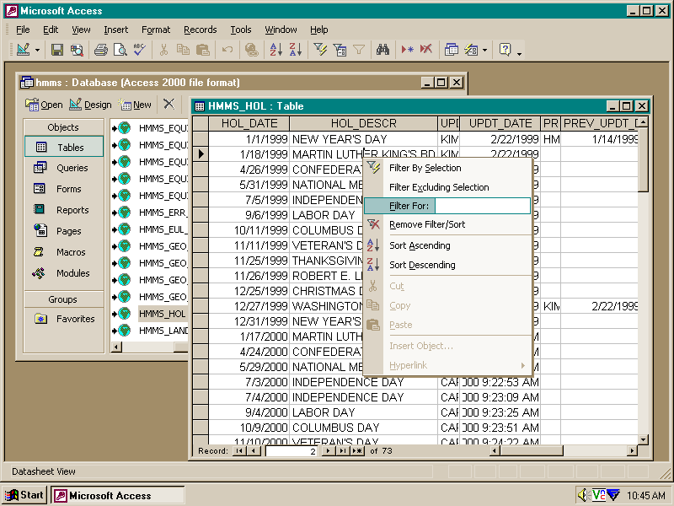
Task: Select Reports in Objects pane
Action: click(x=64, y=210)
